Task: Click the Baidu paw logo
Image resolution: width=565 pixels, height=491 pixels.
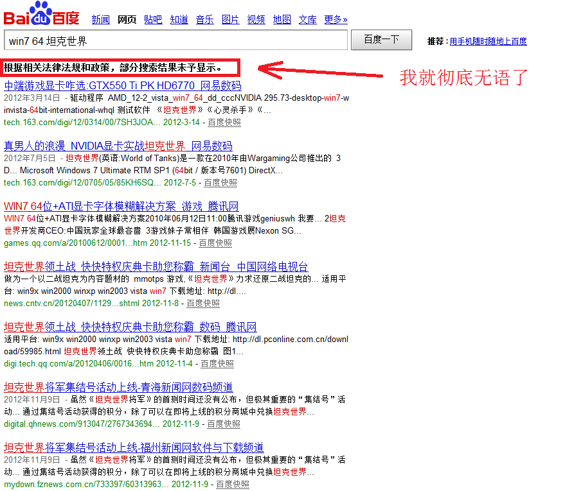Action: click(41, 13)
